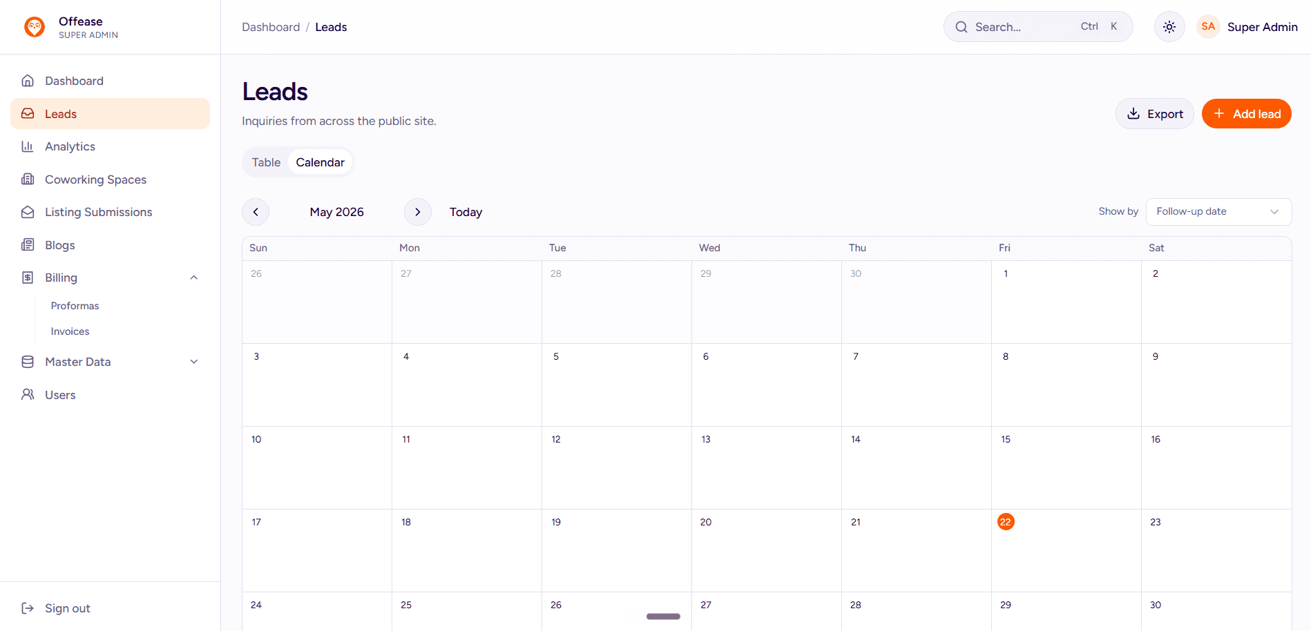Select May 30 calendar day

pyautogui.click(x=1216, y=612)
